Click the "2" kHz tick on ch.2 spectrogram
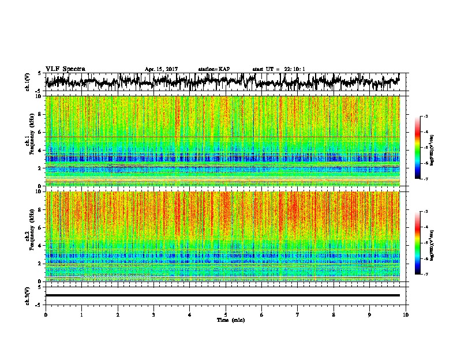 click(40, 264)
